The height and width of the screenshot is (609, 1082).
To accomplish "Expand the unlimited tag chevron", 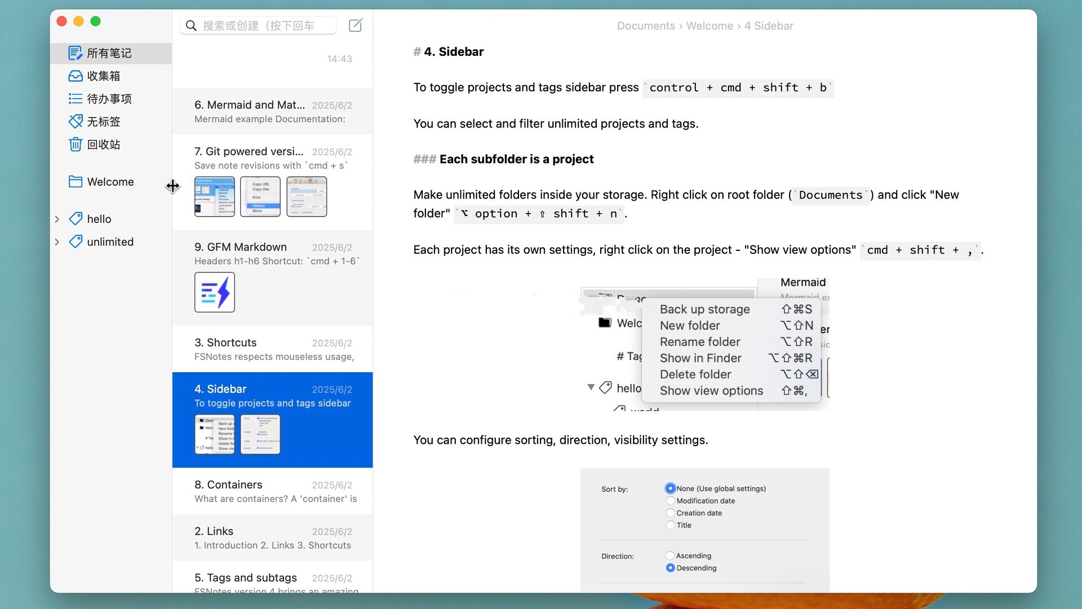I will [x=57, y=242].
